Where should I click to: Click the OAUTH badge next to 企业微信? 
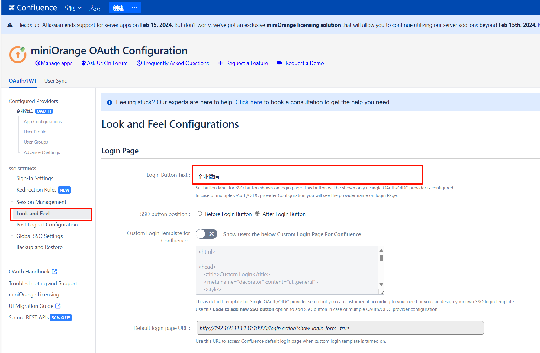tap(44, 111)
